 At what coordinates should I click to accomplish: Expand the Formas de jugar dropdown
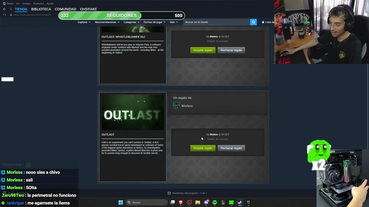pos(155,22)
